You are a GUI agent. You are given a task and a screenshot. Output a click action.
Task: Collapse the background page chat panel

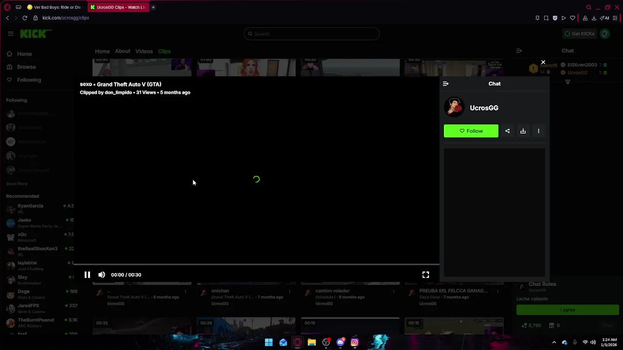[519, 51]
